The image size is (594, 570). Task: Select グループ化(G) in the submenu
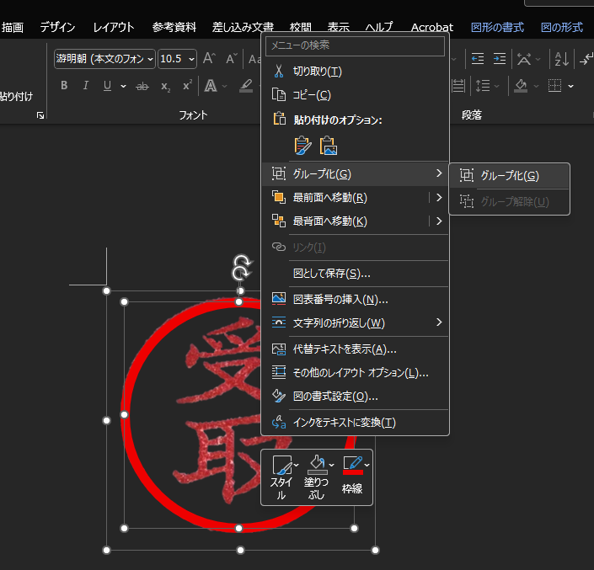(509, 176)
